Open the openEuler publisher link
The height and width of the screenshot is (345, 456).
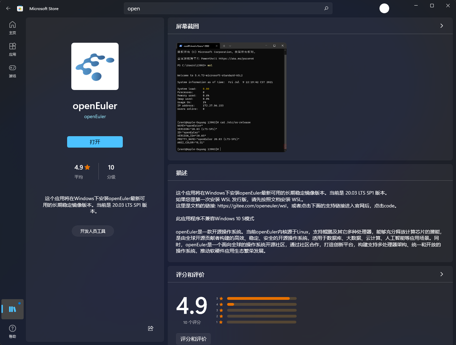pyautogui.click(x=95, y=116)
